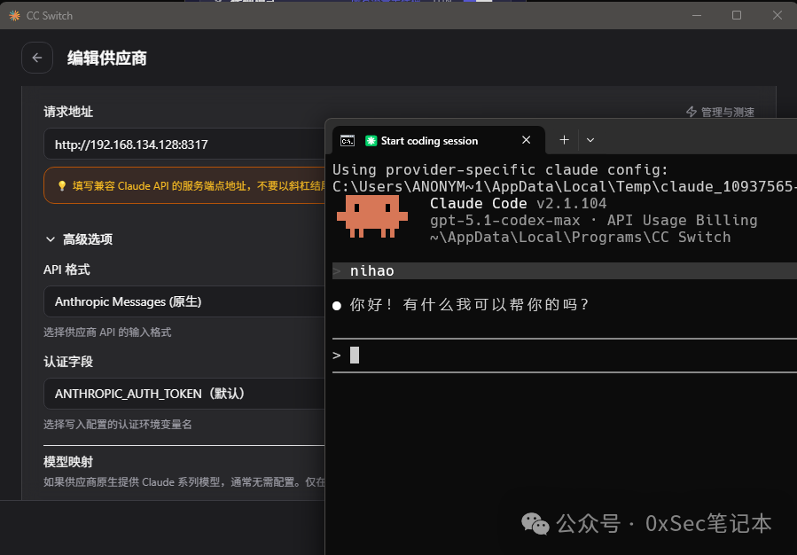The height and width of the screenshot is (555, 797).
Task: Click the terminal prompt input line
Action: click(565, 356)
